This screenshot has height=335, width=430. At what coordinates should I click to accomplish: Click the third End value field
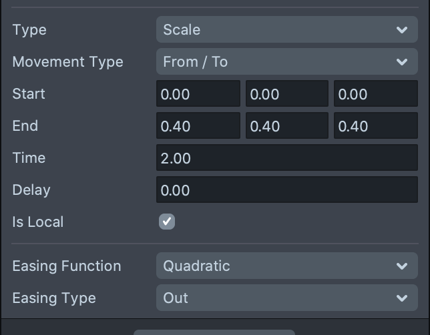[375, 126]
